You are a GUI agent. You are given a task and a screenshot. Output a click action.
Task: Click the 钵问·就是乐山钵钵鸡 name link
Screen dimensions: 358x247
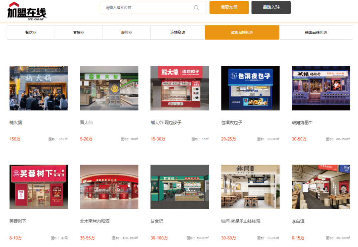(x=241, y=221)
